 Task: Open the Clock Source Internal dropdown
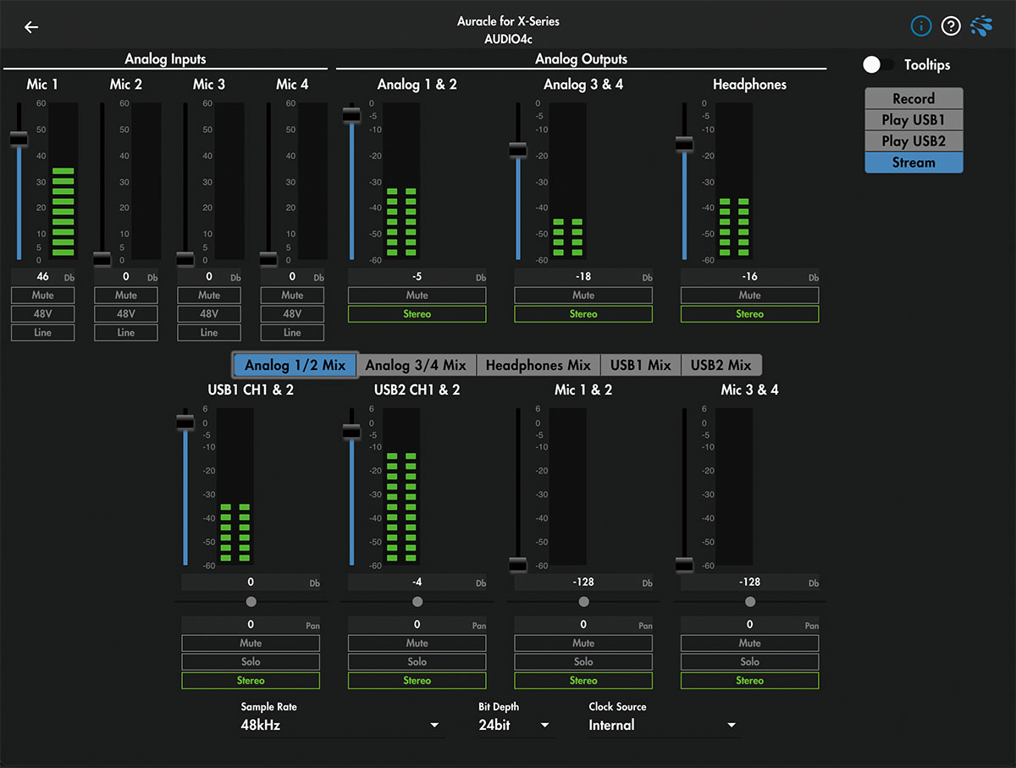[664, 726]
